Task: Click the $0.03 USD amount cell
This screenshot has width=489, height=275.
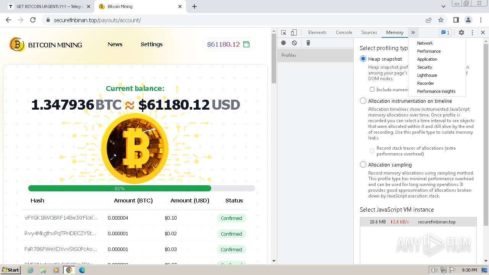Action: pos(171,249)
